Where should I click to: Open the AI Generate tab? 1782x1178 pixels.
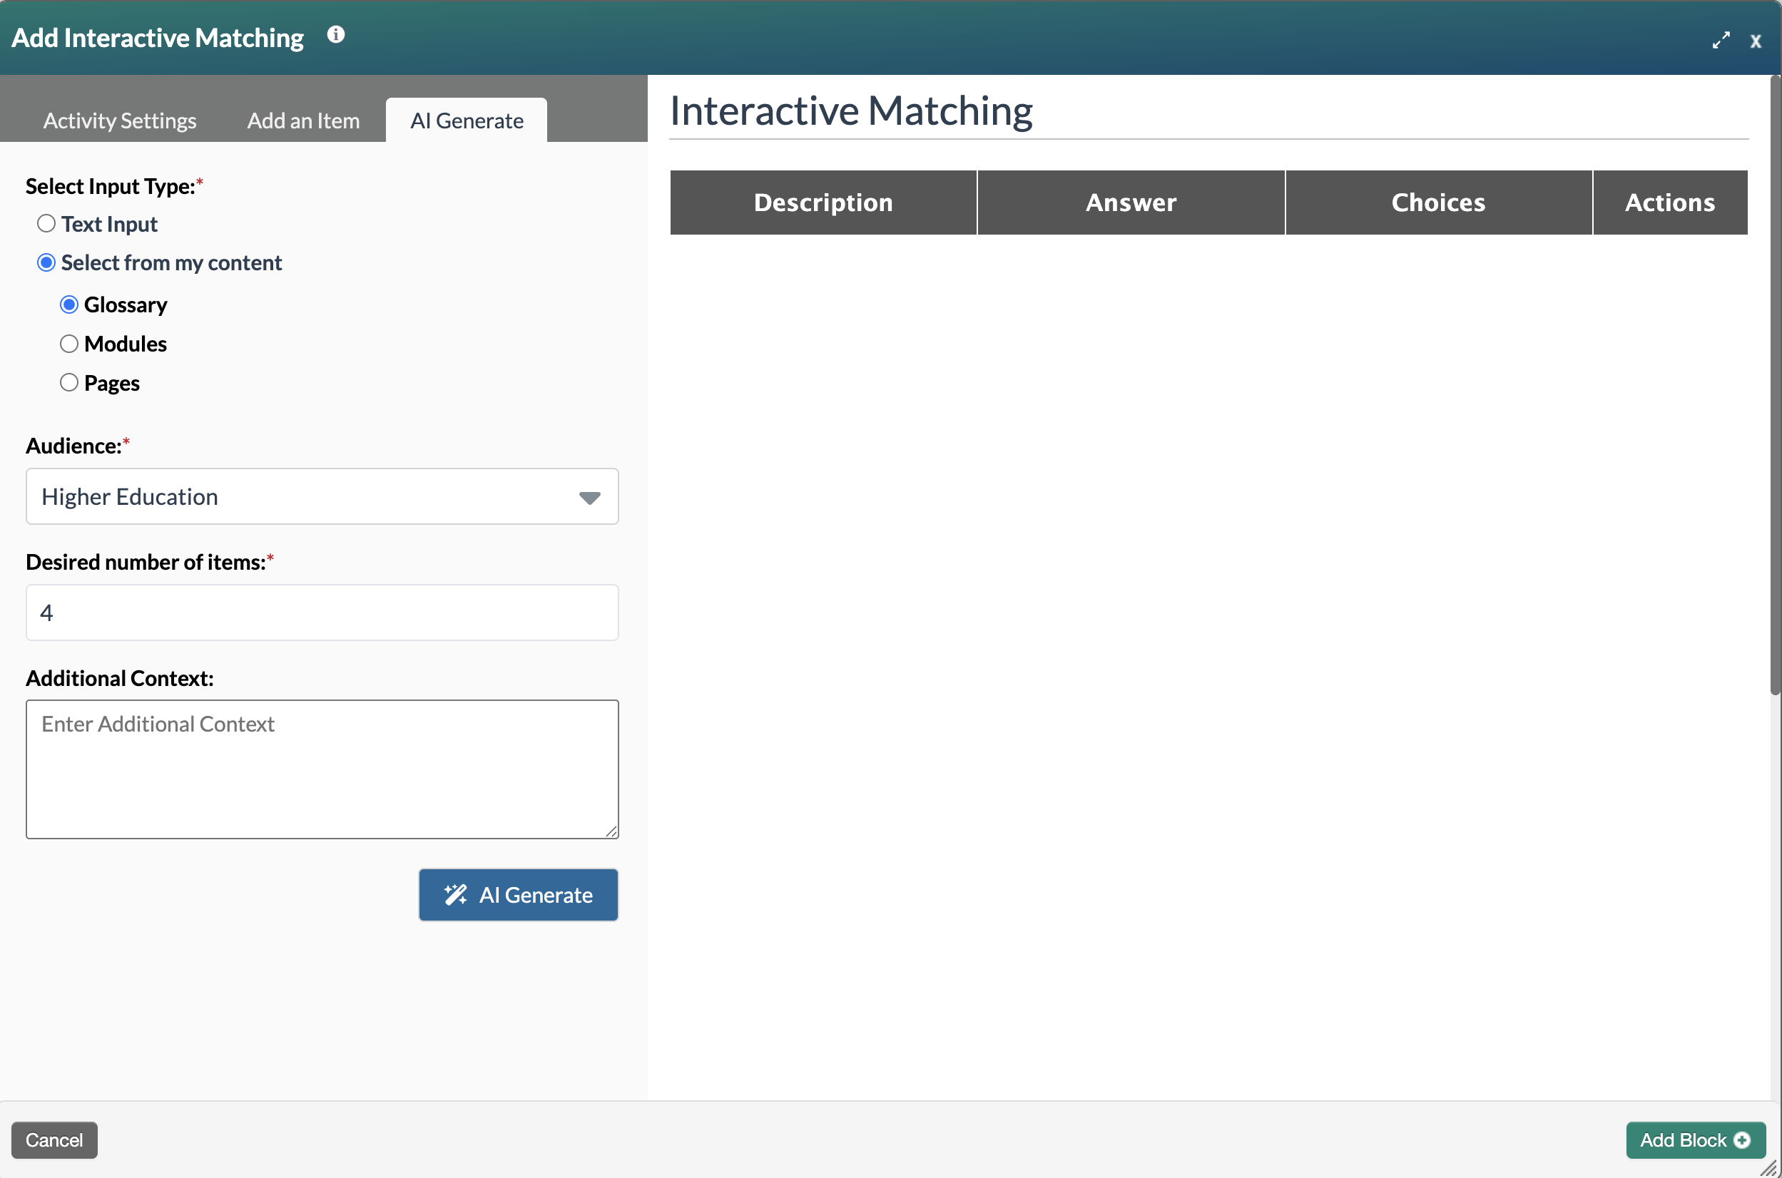coord(466,120)
